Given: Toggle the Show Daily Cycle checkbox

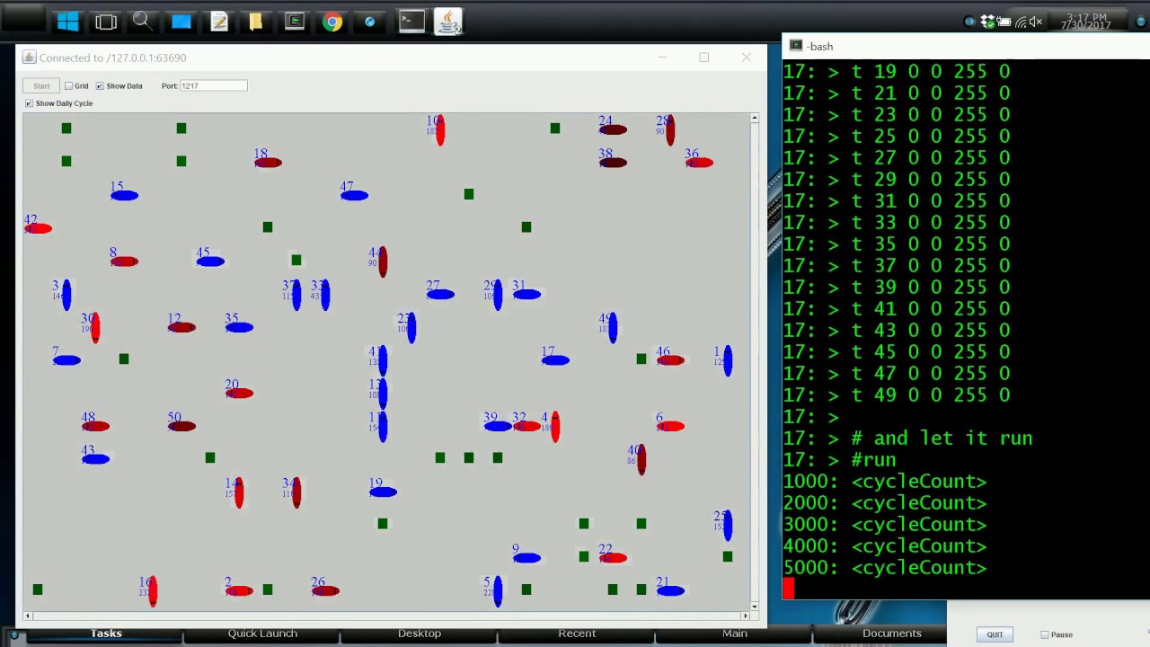Looking at the screenshot, I should 29,104.
